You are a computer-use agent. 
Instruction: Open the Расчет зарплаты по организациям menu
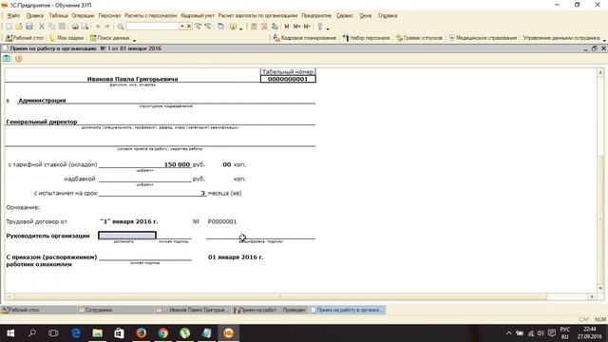[x=257, y=16]
